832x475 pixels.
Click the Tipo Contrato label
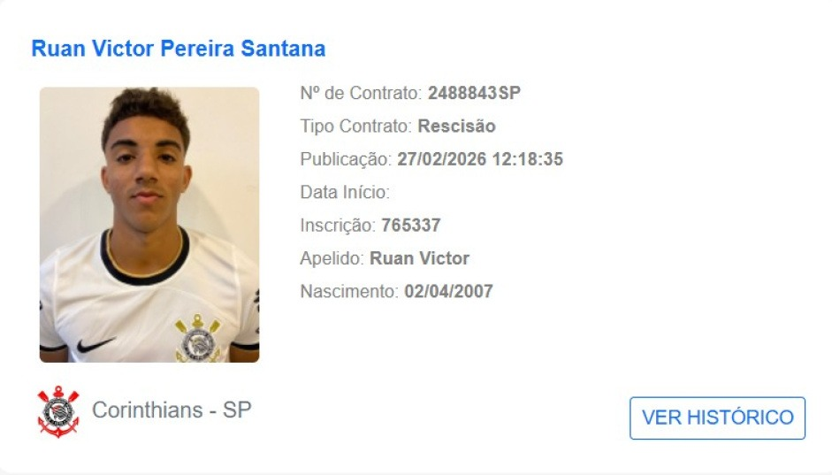pos(356,126)
